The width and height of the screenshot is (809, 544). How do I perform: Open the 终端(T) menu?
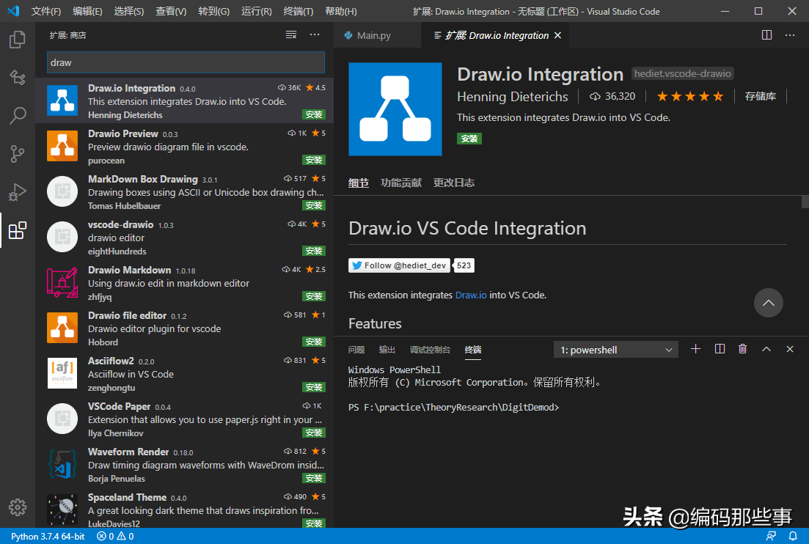(299, 11)
